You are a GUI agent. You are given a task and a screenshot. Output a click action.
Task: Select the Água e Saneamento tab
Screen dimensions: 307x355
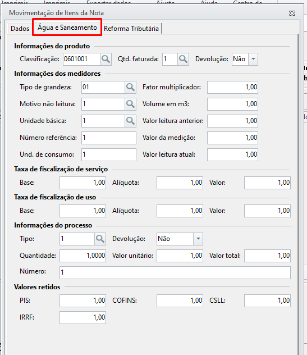click(x=67, y=28)
